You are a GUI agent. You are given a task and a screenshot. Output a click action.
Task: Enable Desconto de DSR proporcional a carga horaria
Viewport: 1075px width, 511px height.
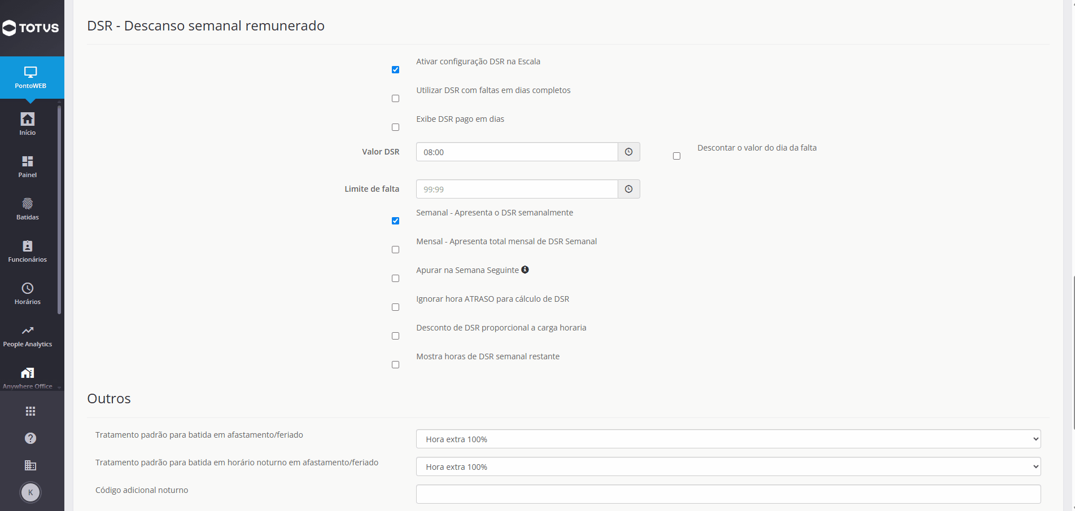395,336
